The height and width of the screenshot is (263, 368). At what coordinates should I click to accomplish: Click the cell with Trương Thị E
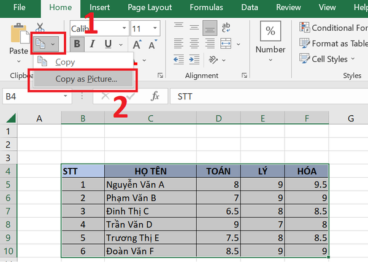click(x=150, y=238)
